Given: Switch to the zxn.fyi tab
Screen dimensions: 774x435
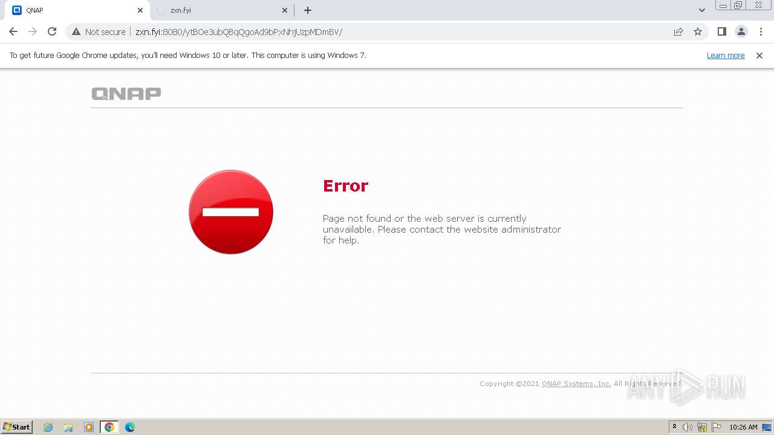Looking at the screenshot, I should pos(223,10).
